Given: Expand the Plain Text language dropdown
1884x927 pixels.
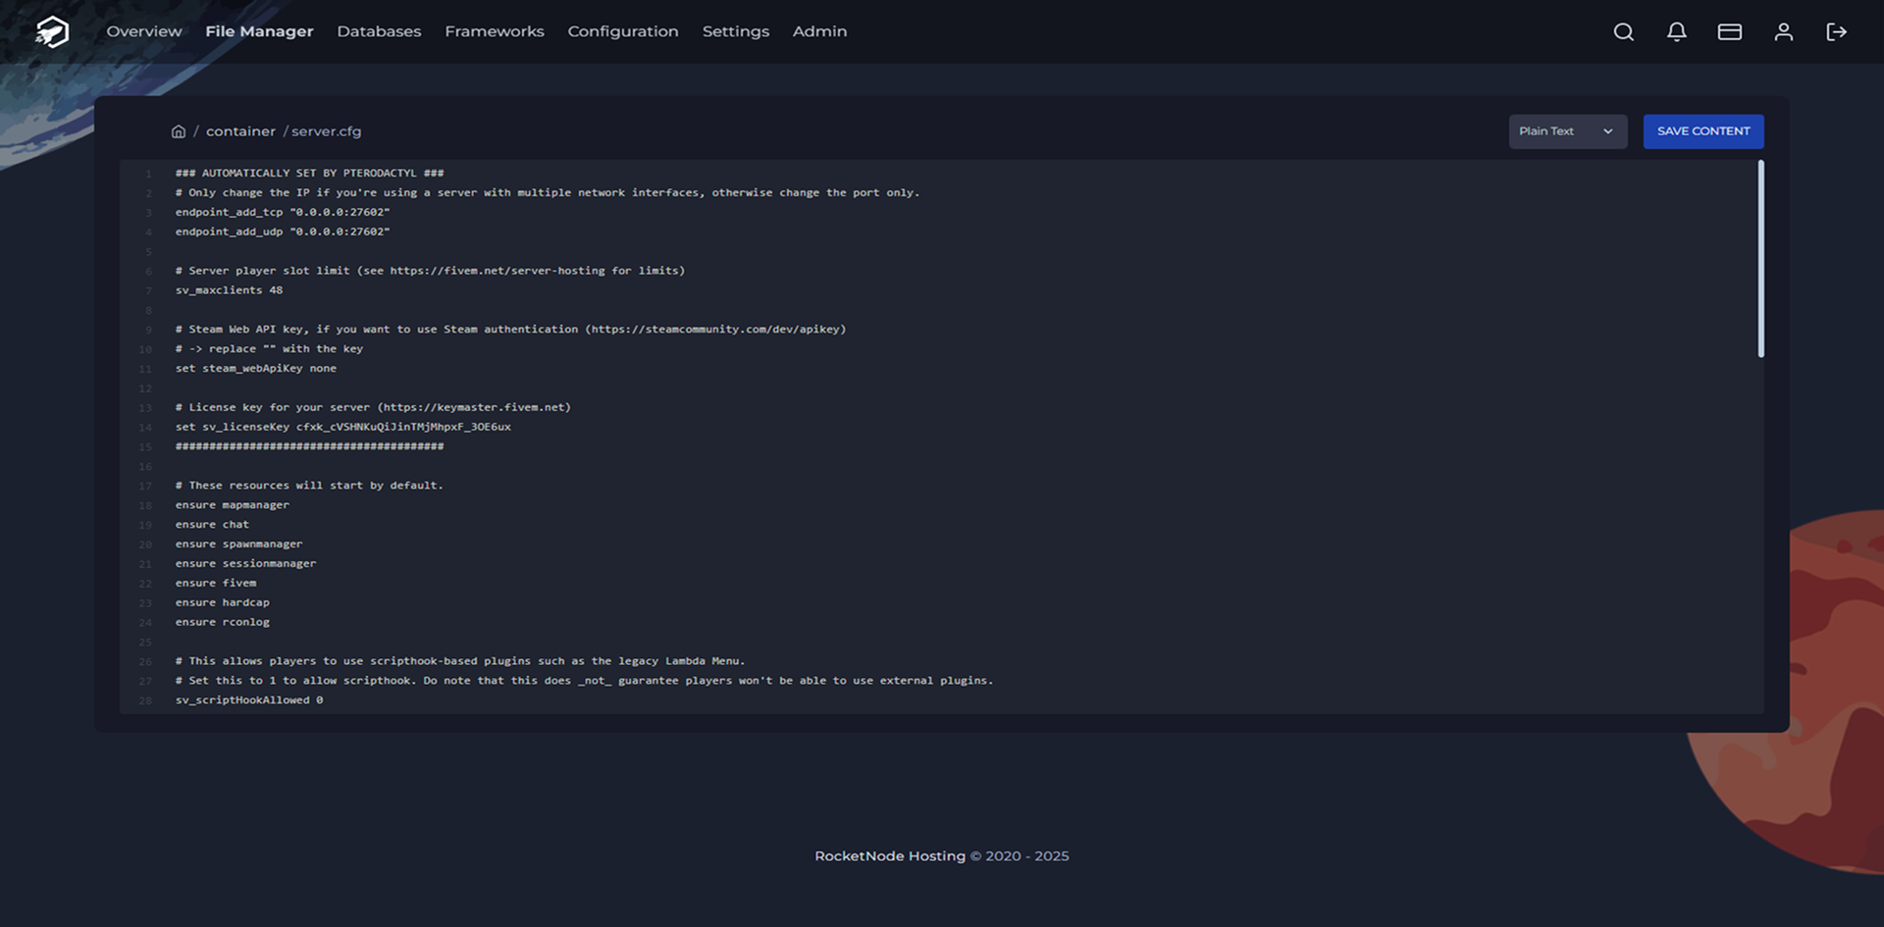Looking at the screenshot, I should coord(1554,131).
